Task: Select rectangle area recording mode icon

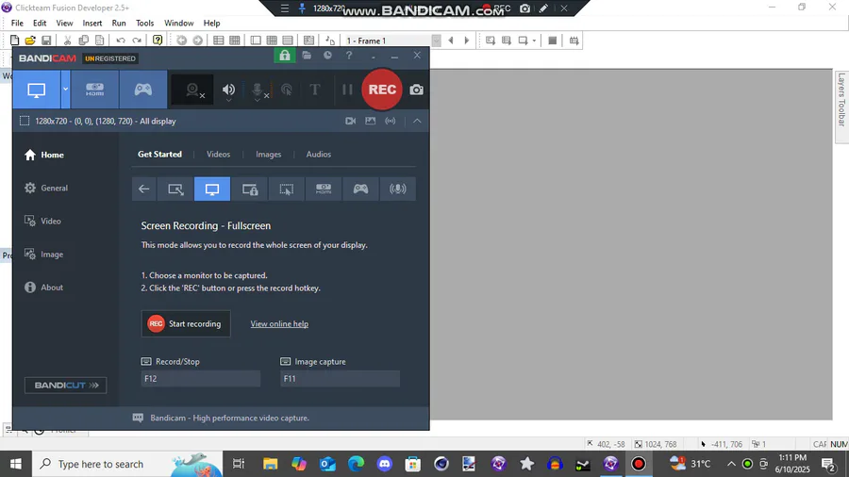Action: pyautogui.click(x=175, y=189)
